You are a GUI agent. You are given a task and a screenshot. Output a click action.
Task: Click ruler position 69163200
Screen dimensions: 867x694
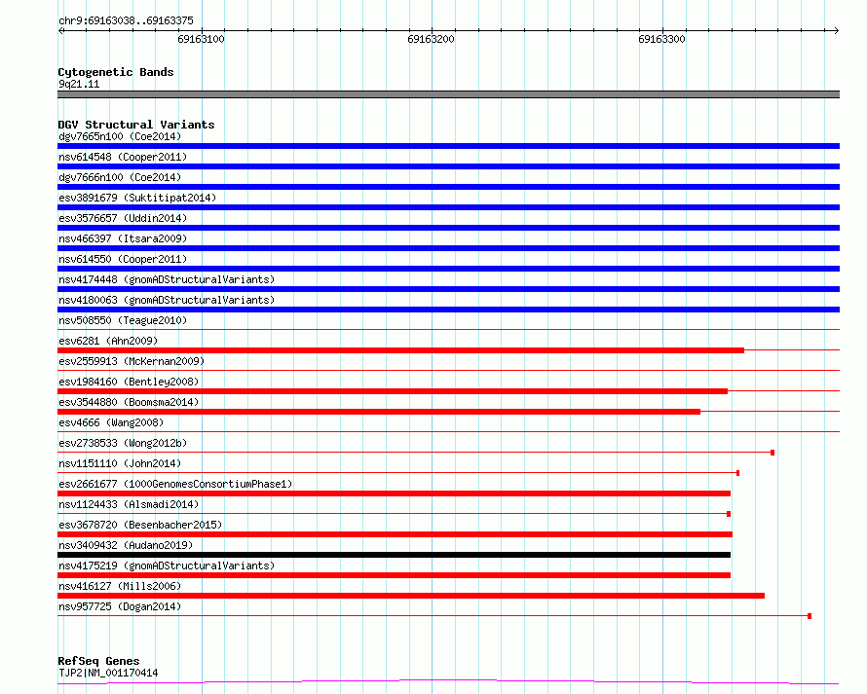(431, 39)
